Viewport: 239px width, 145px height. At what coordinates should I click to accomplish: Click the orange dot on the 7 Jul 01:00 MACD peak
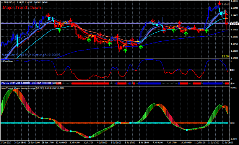[x=158, y=105]
